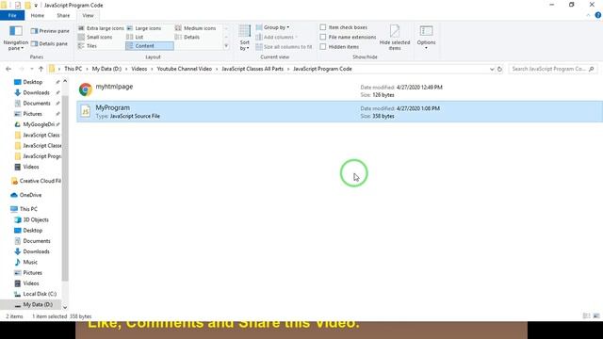Click Videos breadcrumb in address bar
Image resolution: width=603 pixels, height=339 pixels.
pyautogui.click(x=139, y=69)
